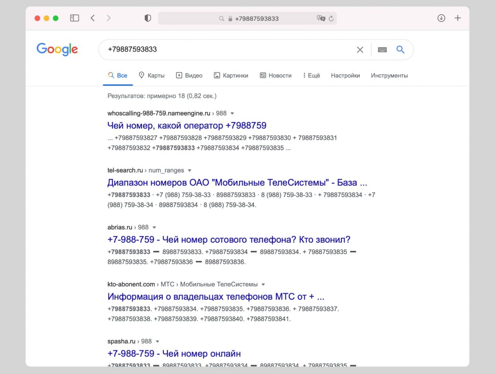Reload the page with refresh icon
Image resolution: width=495 pixels, height=374 pixels.
click(x=331, y=18)
